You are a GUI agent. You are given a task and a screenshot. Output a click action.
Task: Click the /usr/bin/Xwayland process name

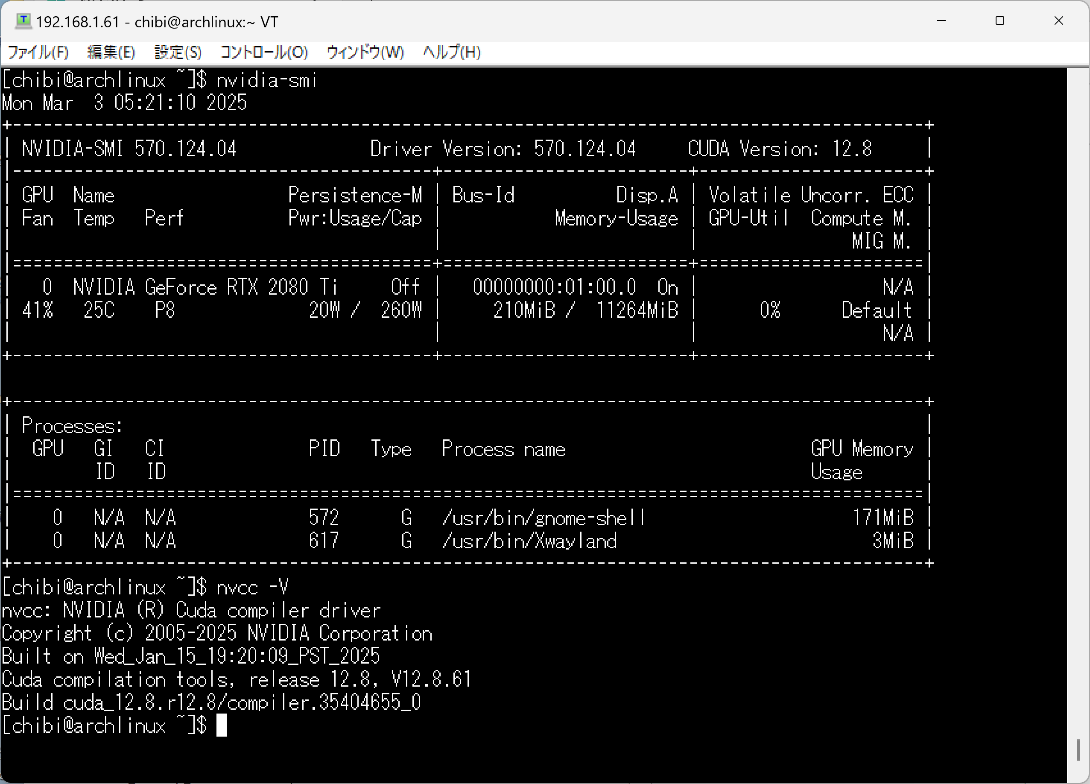click(x=529, y=541)
